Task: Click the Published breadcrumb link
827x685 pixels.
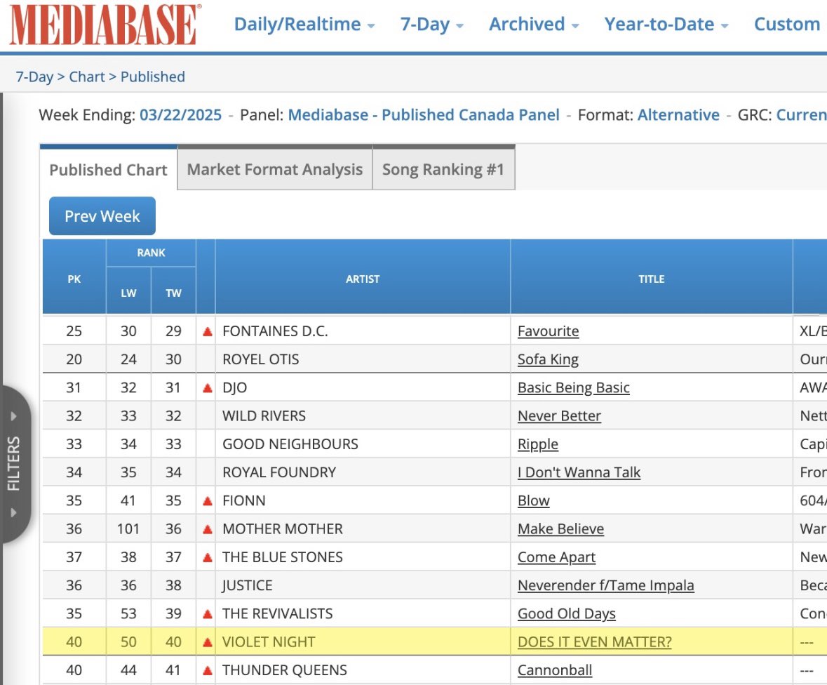Action: click(152, 77)
